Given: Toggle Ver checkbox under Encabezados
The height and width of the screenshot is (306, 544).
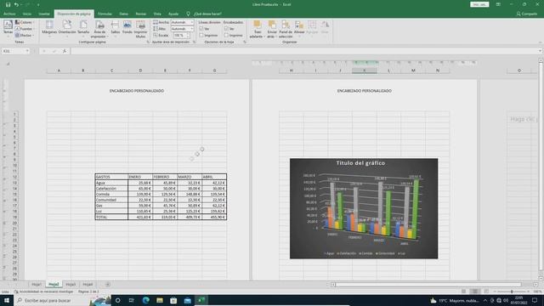Looking at the screenshot, I should tap(226, 29).
